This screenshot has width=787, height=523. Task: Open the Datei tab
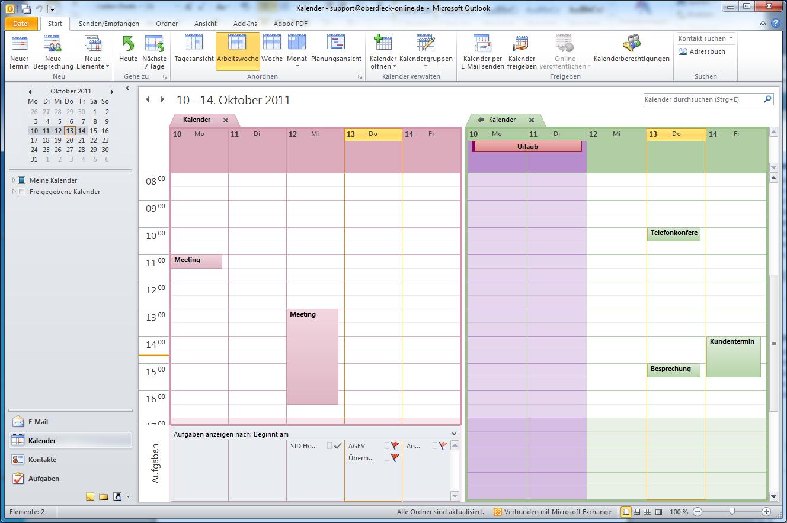(x=21, y=24)
